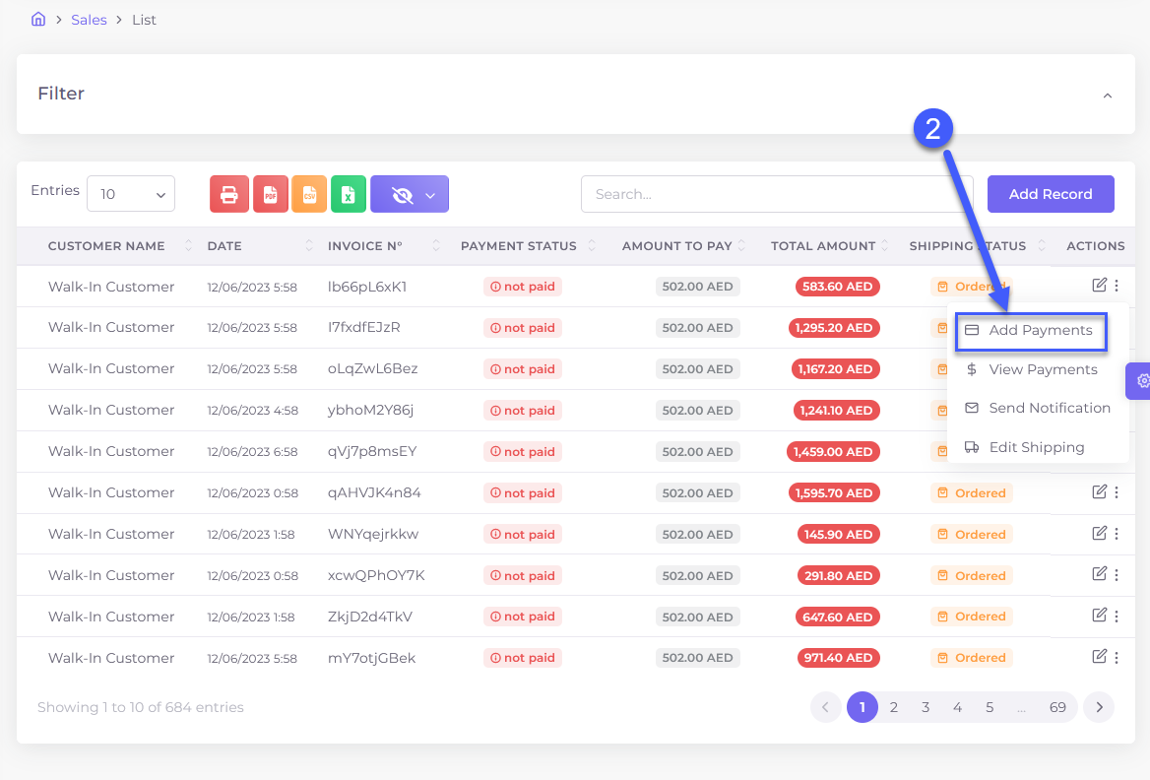
Task: Edit the invoice WNYqejrkkw row
Action: pos(1099,533)
